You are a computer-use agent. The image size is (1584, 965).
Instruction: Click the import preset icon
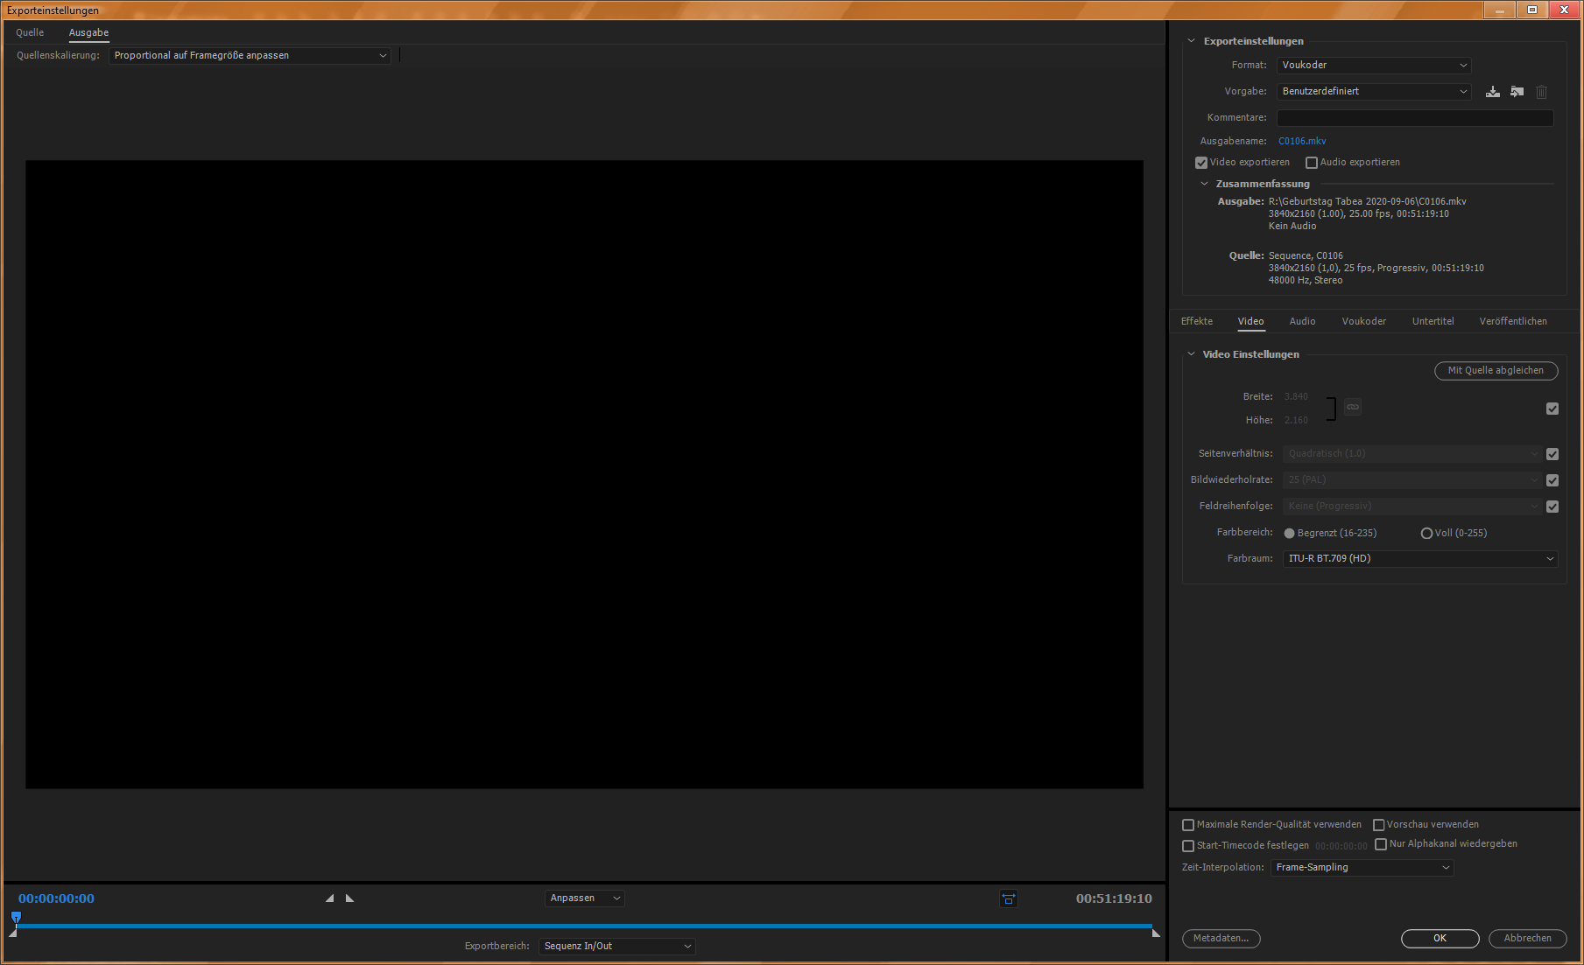(x=1517, y=92)
